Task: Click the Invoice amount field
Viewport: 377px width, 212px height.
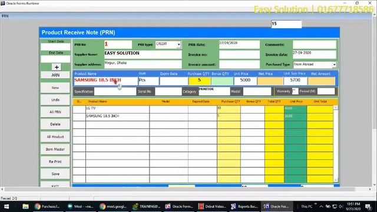Action: pyautogui.click(x=239, y=64)
